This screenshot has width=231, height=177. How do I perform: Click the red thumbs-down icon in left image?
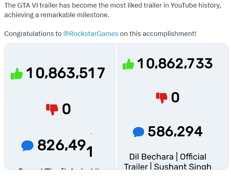[x=52, y=109]
